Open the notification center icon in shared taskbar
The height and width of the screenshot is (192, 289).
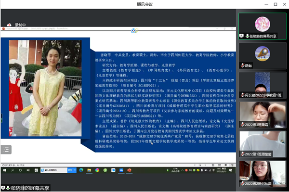click(231, 170)
